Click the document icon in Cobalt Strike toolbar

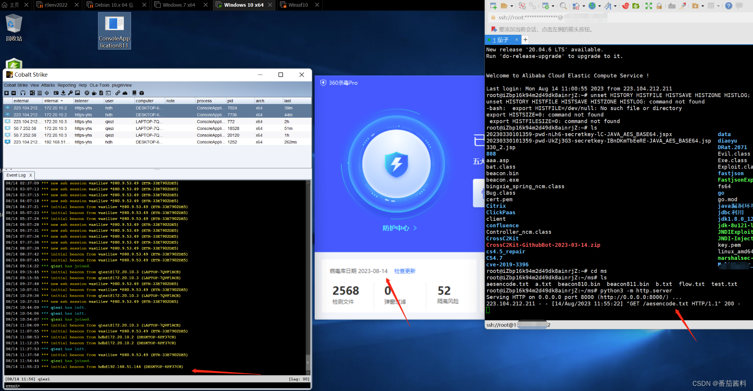click(x=101, y=93)
